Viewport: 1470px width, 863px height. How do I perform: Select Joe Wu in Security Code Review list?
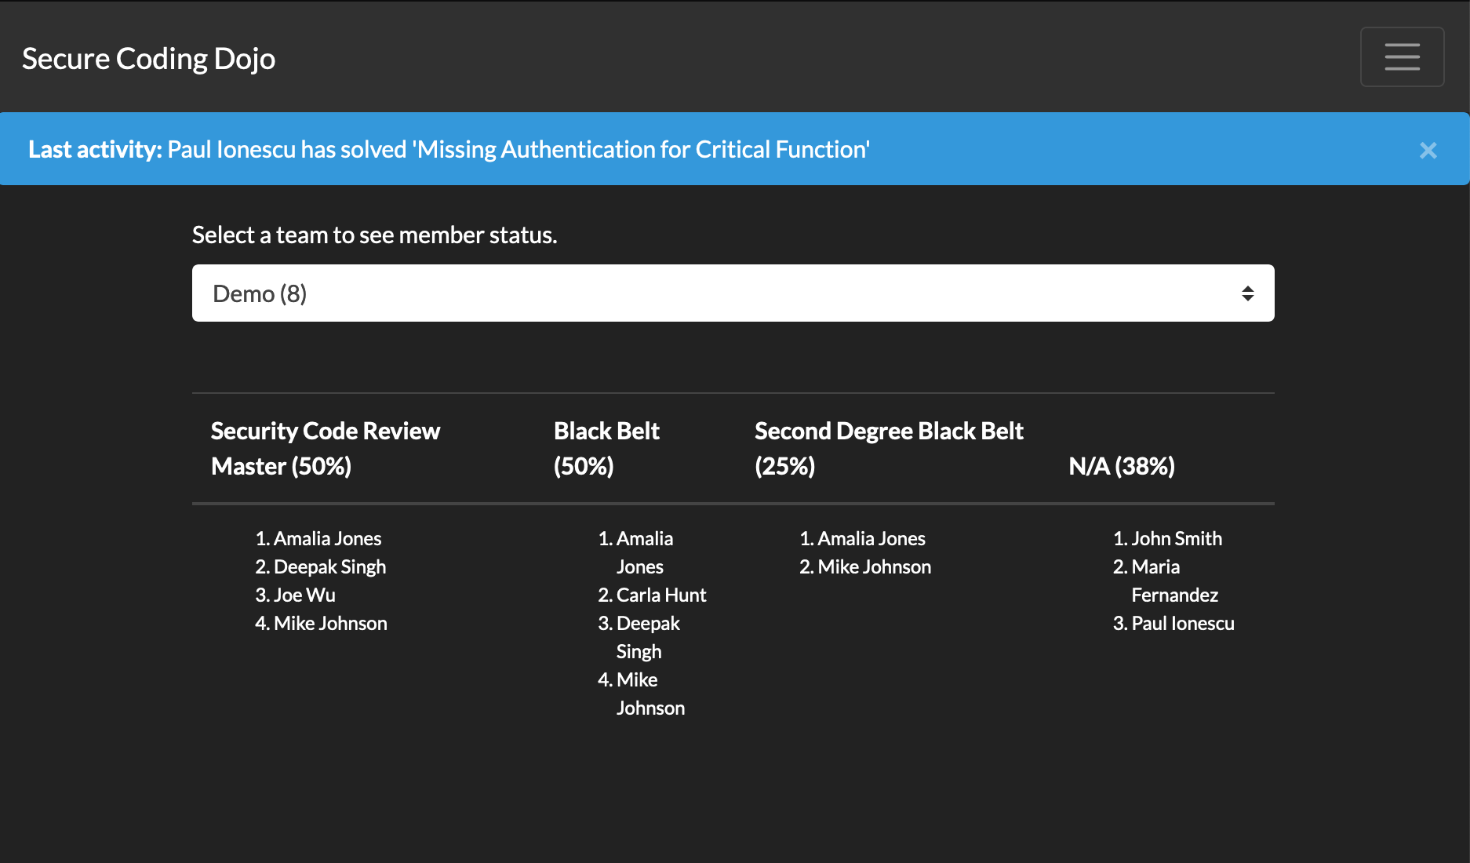point(304,595)
